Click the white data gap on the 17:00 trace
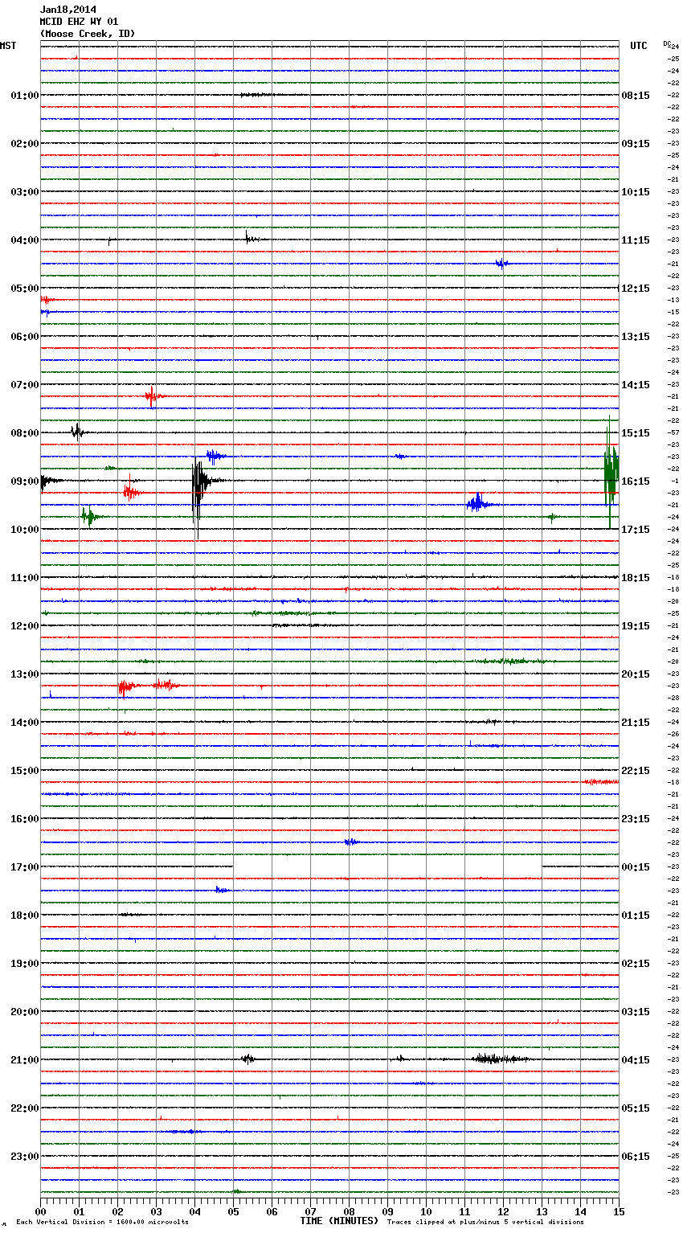 click(387, 866)
